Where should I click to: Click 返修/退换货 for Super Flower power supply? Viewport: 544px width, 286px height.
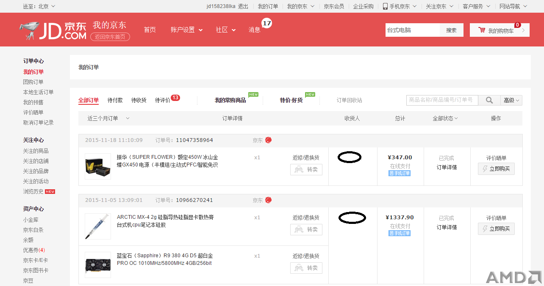(306, 158)
